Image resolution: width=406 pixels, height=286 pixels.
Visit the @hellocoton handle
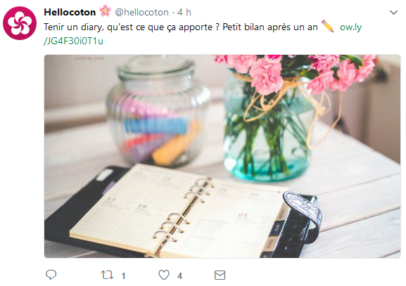141,12
